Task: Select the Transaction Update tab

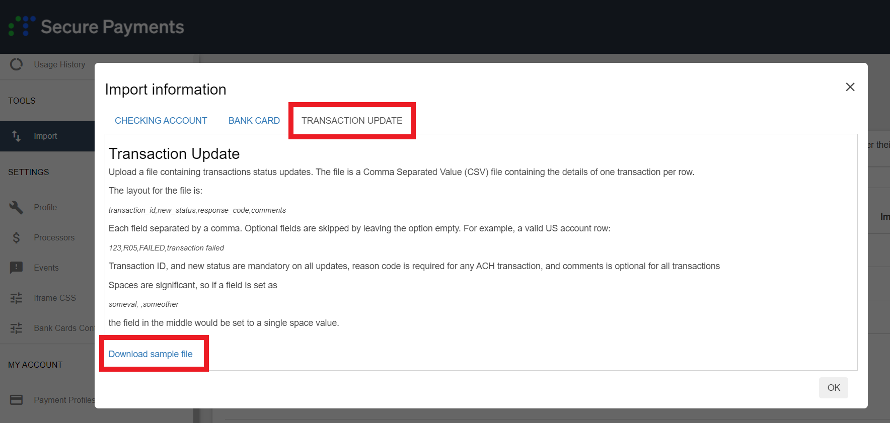Action: click(352, 121)
